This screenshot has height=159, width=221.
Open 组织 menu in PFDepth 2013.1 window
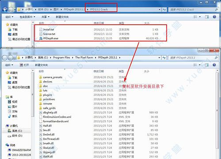[x=9, y=65]
